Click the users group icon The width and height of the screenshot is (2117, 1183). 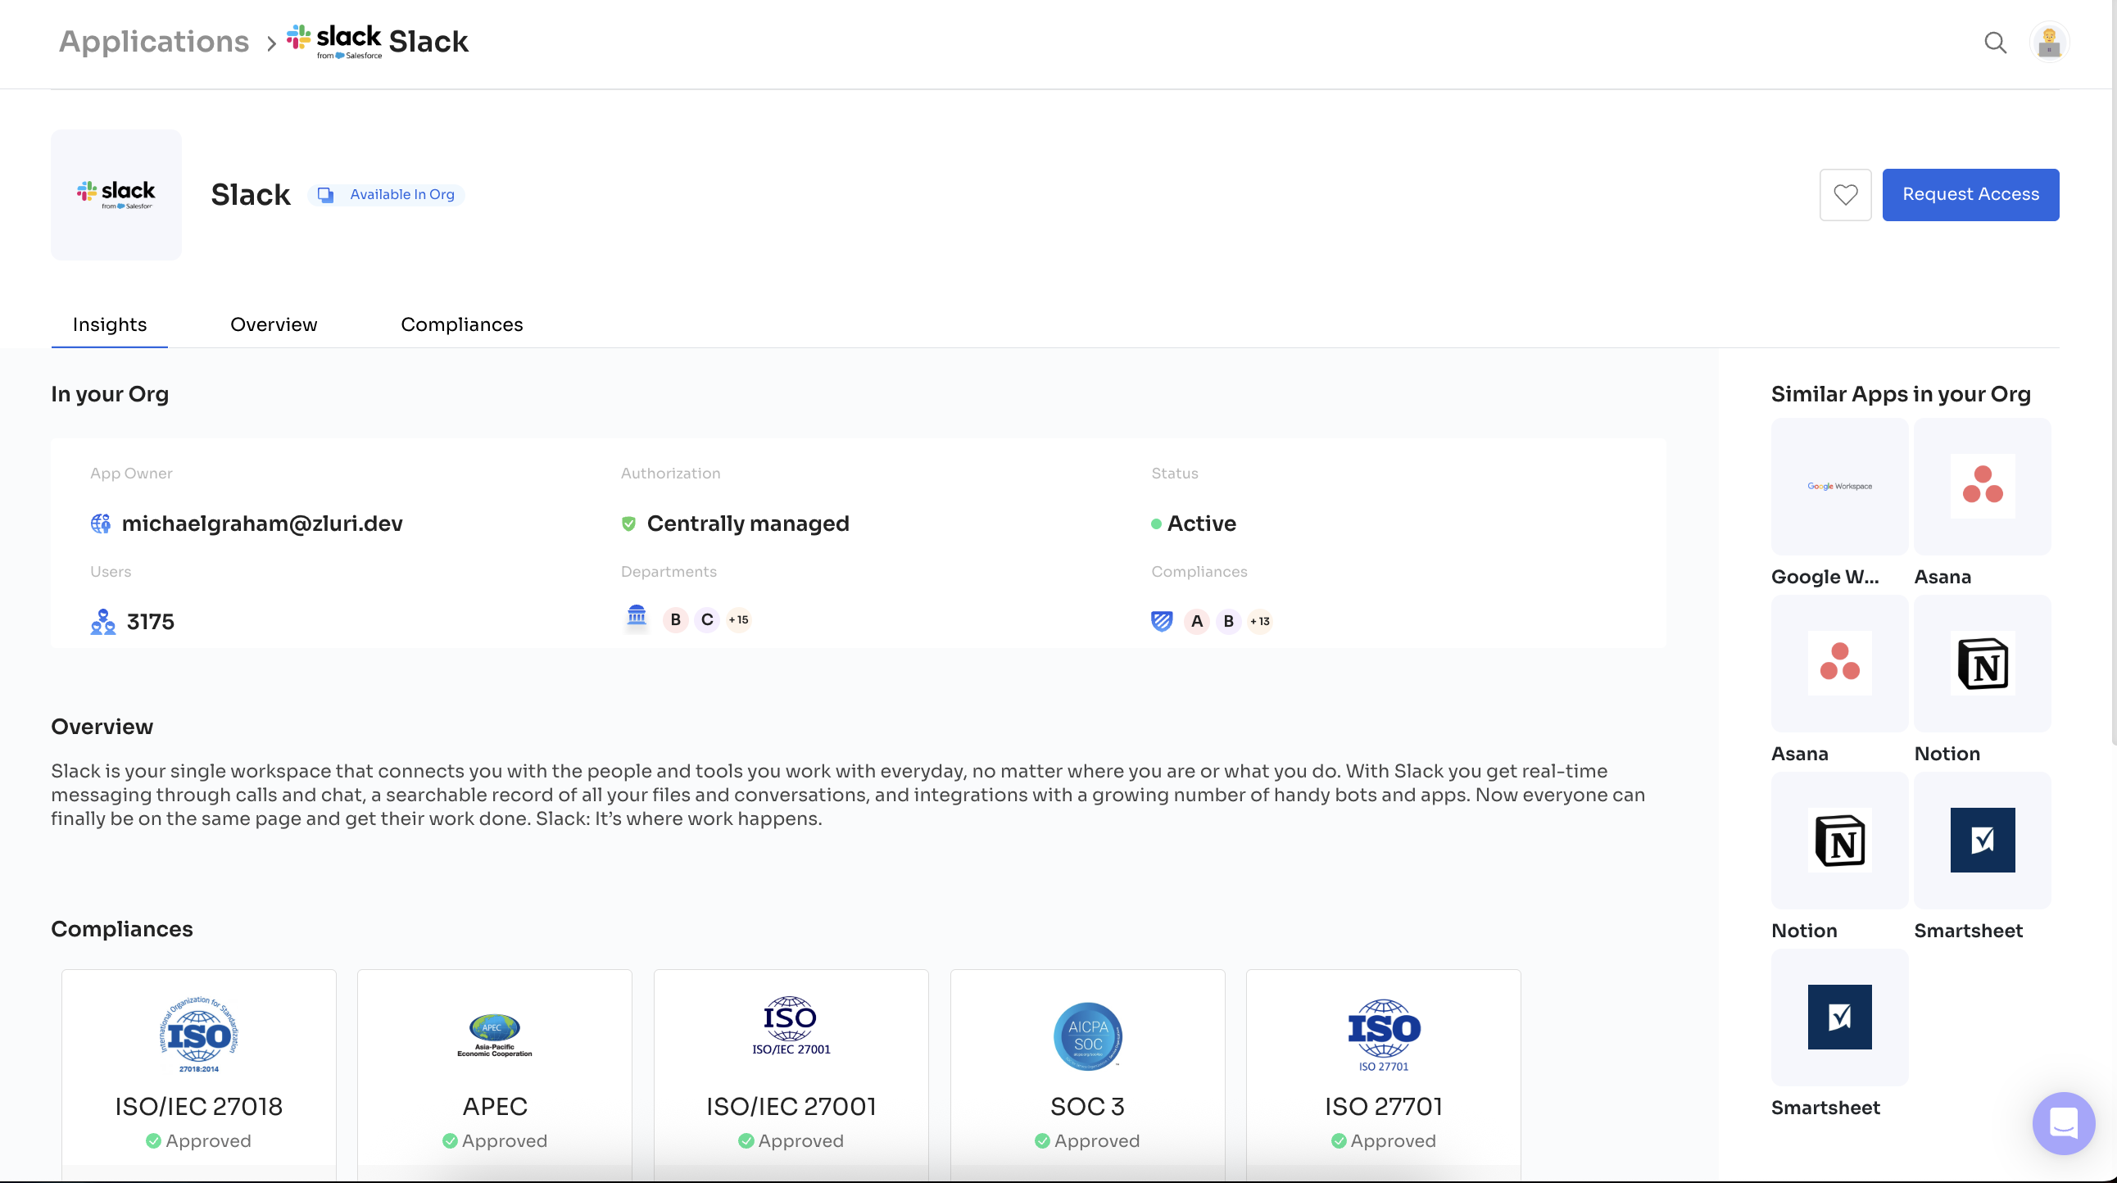pos(102,621)
